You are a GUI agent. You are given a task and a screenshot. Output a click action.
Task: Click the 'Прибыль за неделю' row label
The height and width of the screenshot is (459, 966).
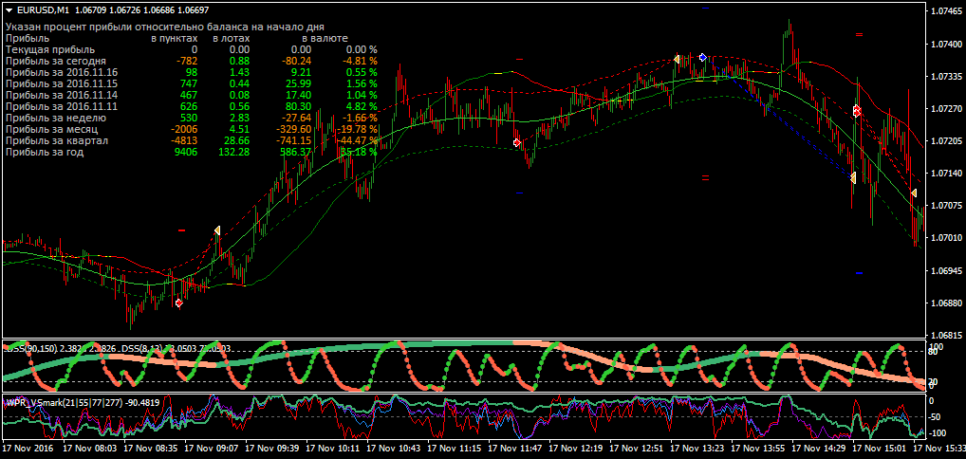(55, 118)
